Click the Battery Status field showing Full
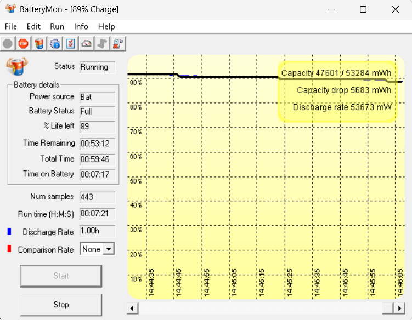Screen dimensions: 412x320 tap(98, 112)
